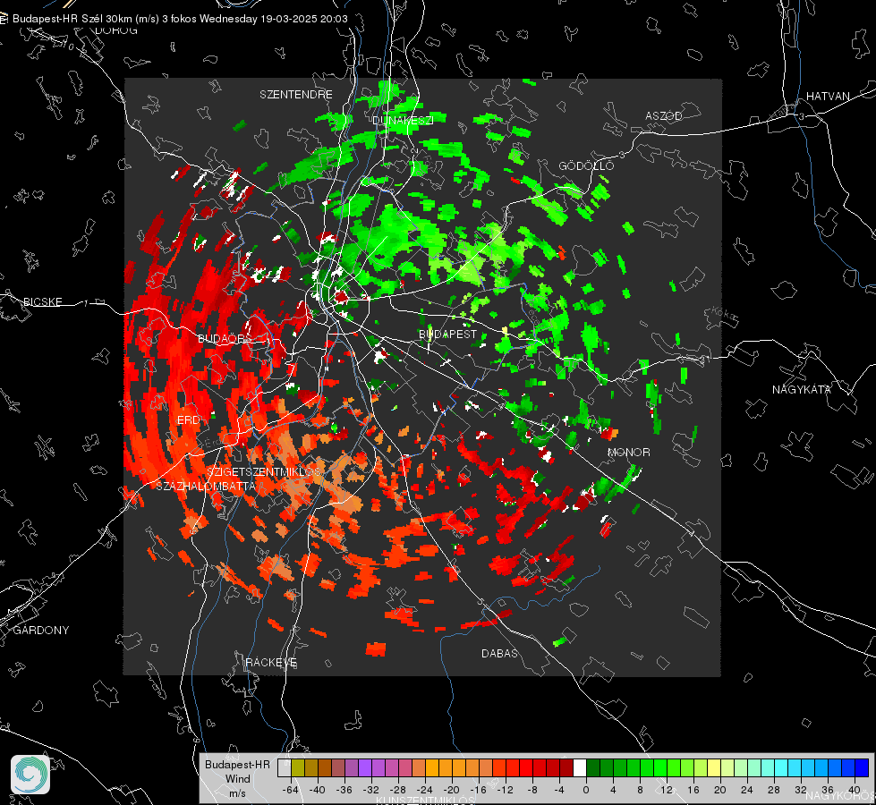Click the ERD city label
The height and width of the screenshot is (805, 876).
coord(188,420)
